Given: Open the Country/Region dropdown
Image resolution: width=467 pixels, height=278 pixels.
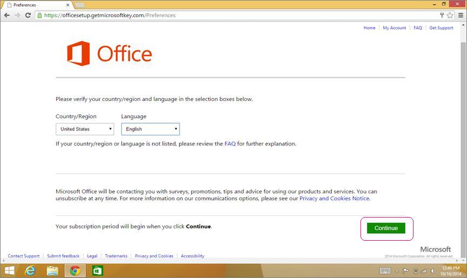Looking at the screenshot, I should pos(85,129).
